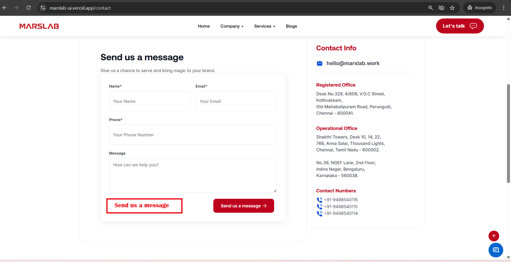The image size is (511, 262).
Task: Click the page vertical scrollbar thumb
Action: tap(508, 133)
